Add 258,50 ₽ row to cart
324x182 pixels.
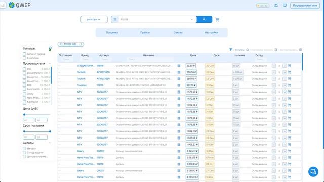coord(289,72)
